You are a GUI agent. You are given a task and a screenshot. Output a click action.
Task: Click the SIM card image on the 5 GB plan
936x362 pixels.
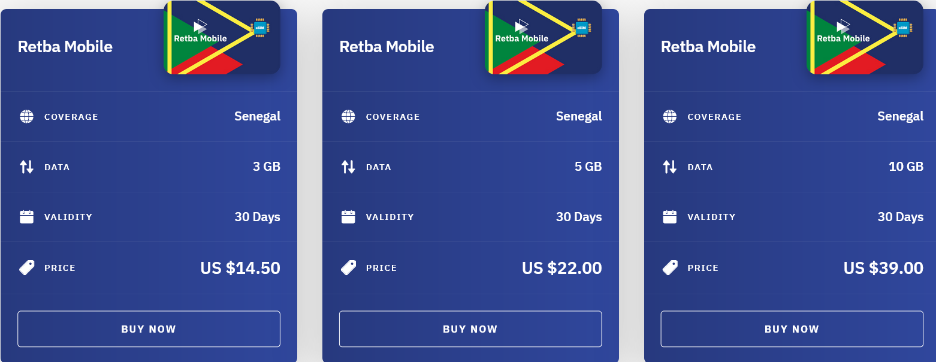544,37
